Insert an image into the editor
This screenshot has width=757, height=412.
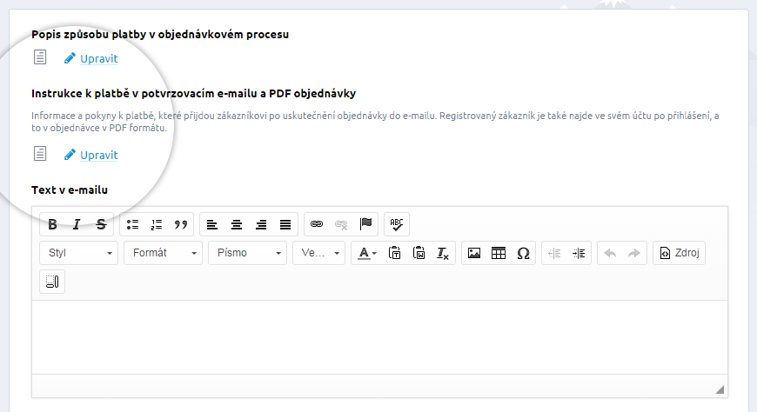click(x=474, y=253)
